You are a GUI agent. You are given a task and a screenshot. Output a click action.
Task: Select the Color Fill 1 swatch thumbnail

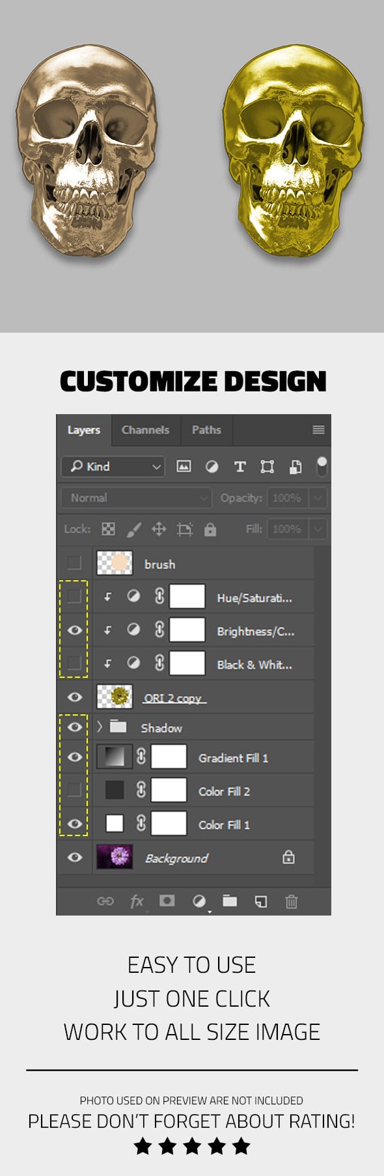(x=115, y=823)
